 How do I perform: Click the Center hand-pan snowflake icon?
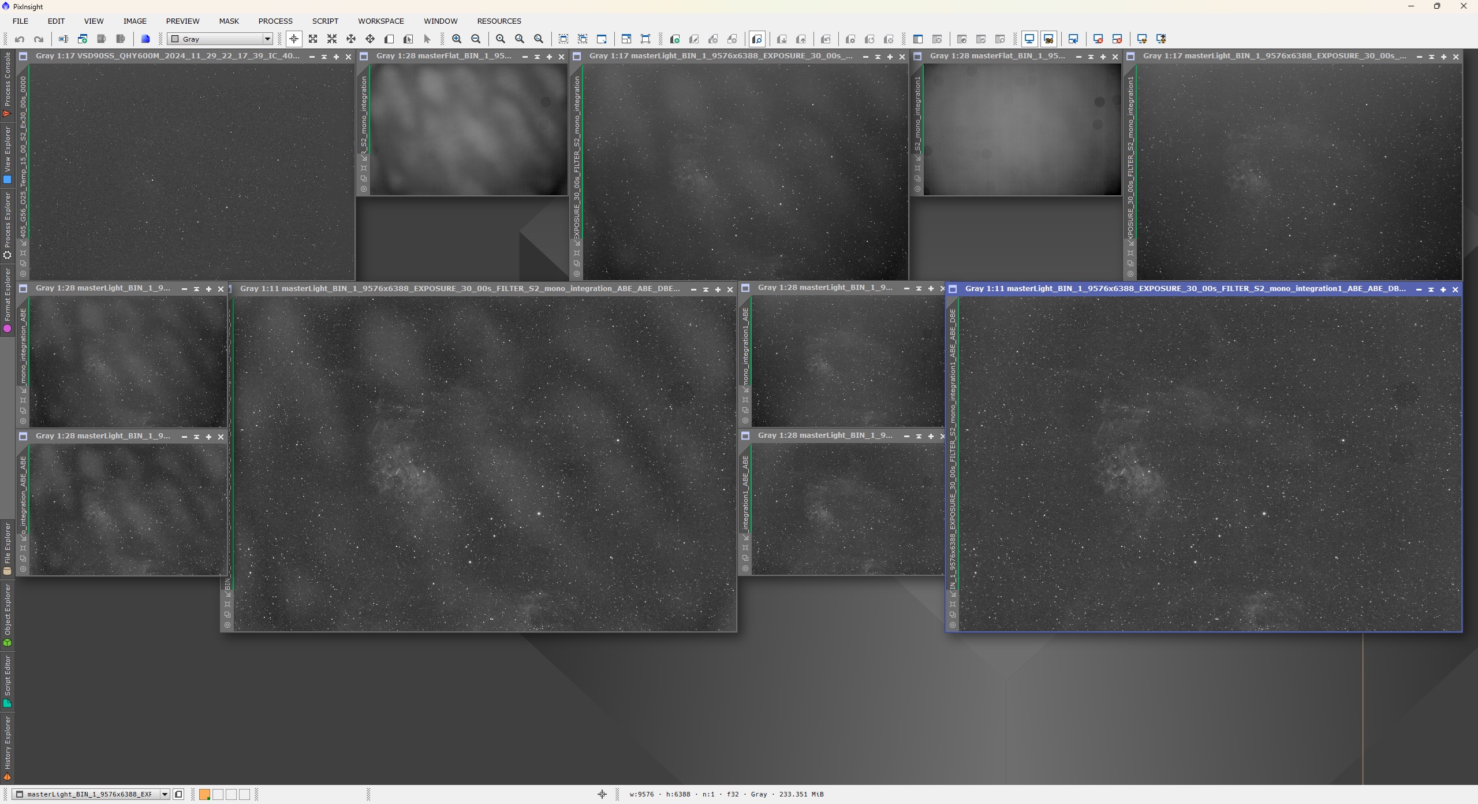coord(351,39)
